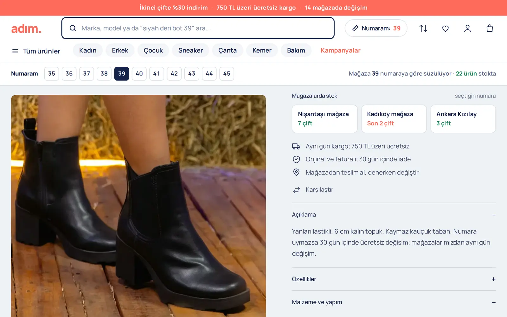
Task: Click the ruler icon in Numaram pill
Action: pos(355,28)
